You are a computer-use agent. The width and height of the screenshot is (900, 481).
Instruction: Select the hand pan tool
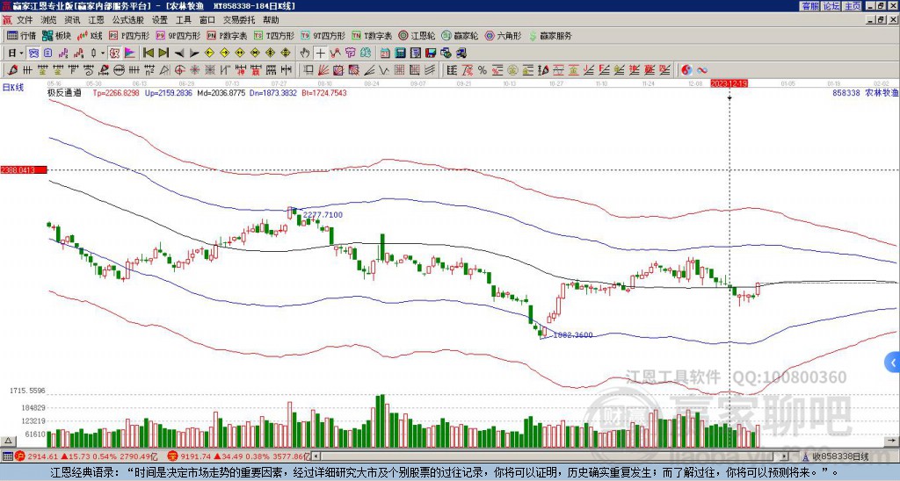tap(304, 54)
